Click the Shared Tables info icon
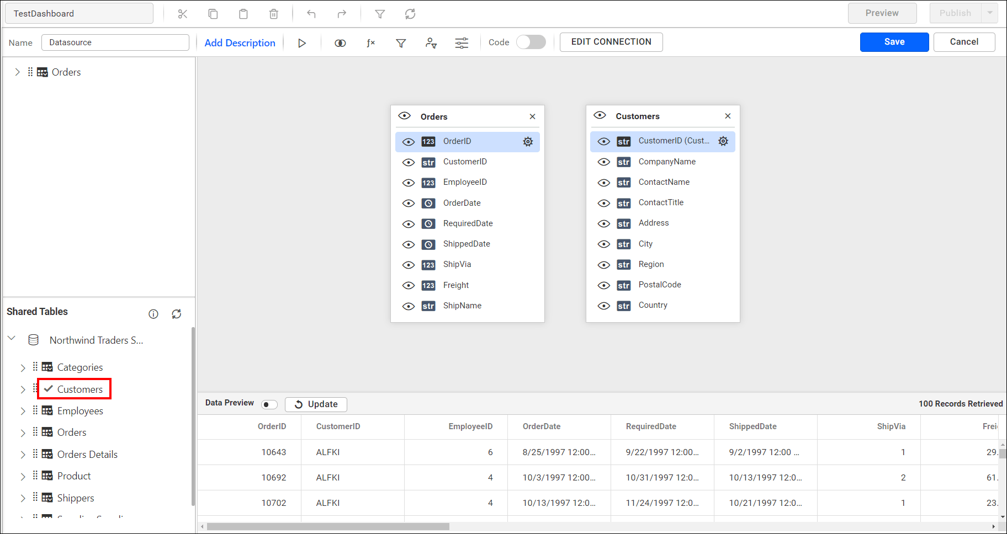1007x534 pixels. click(153, 314)
